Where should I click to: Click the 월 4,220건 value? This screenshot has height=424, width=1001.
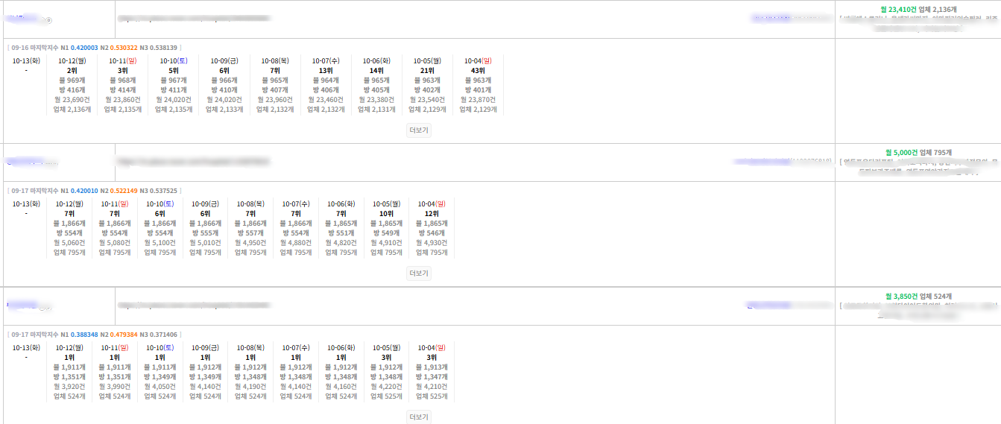click(x=386, y=387)
